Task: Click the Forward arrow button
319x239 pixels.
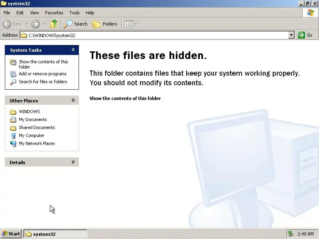Action: tap(35, 24)
